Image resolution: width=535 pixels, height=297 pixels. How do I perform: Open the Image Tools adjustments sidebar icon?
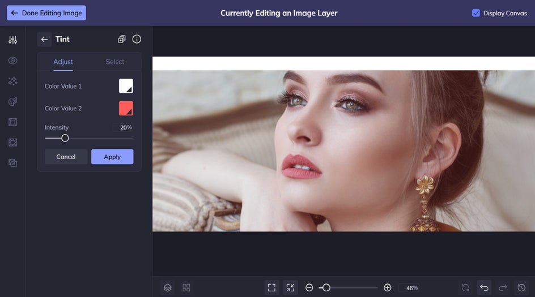click(12, 40)
